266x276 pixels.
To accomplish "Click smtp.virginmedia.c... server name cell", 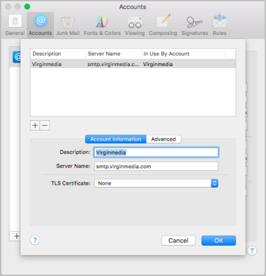I will (x=113, y=64).
